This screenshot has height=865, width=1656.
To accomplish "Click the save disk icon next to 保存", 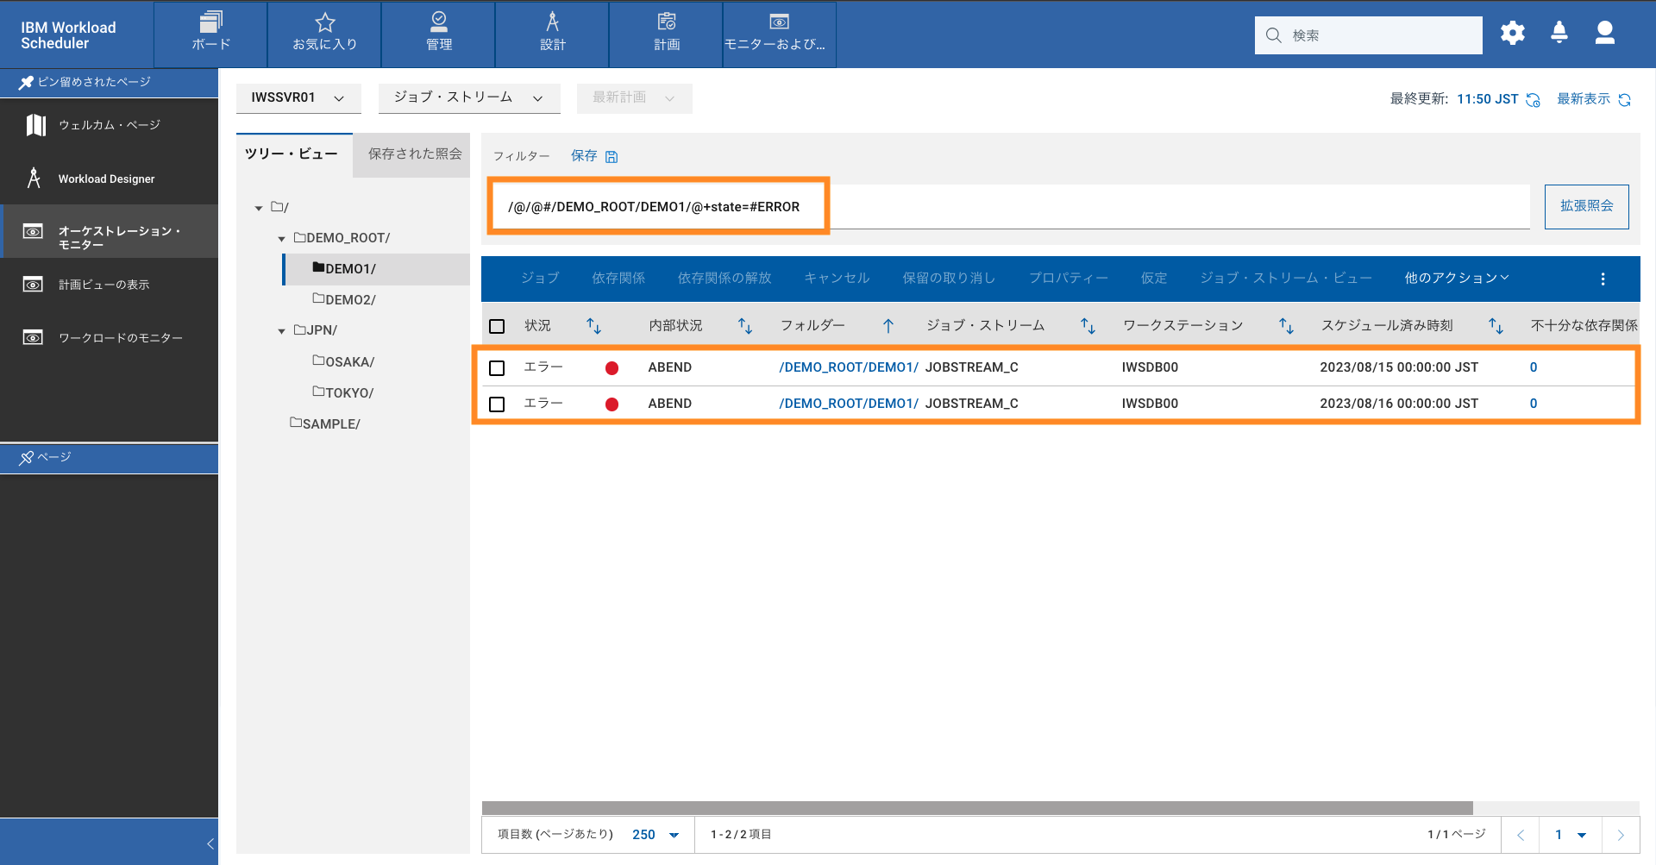I will [612, 156].
